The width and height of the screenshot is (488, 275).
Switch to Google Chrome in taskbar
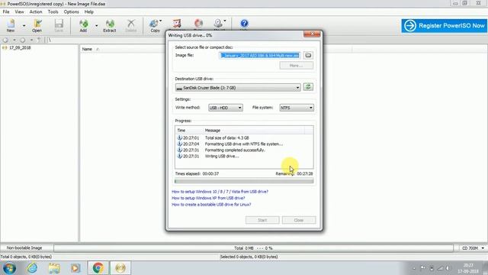tap(98, 268)
